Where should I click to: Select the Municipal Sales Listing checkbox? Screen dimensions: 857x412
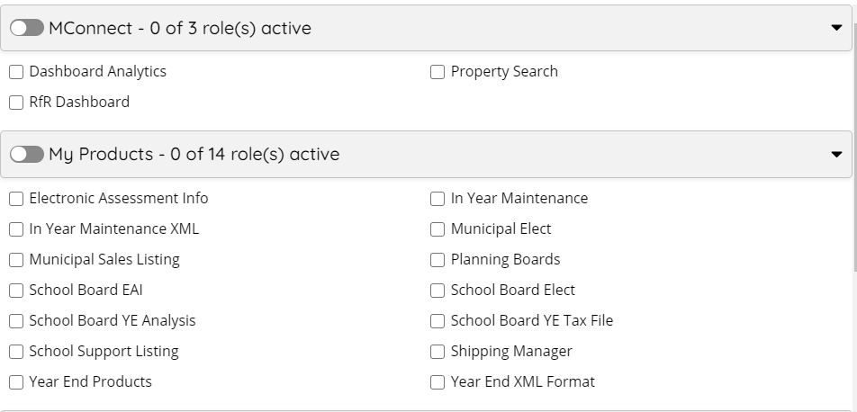[16, 260]
